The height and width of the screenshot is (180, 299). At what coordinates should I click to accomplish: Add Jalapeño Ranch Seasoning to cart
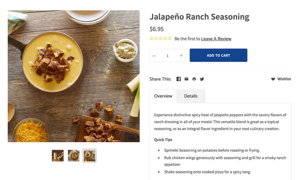(x=218, y=55)
